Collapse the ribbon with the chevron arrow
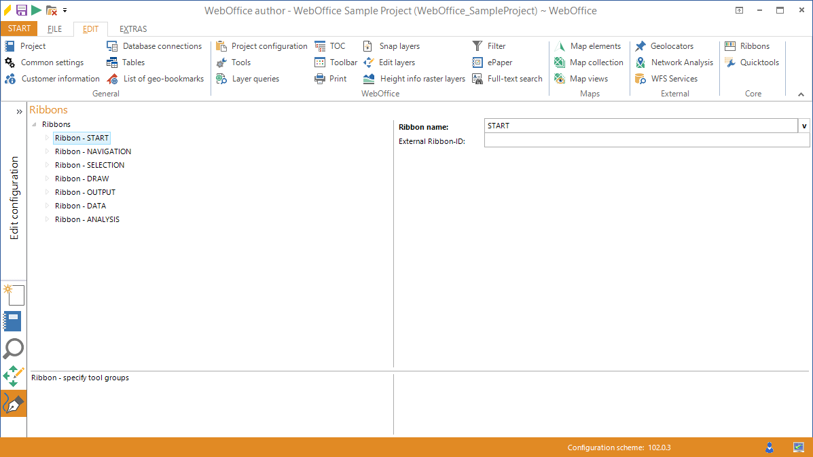813x457 pixels. pyautogui.click(x=801, y=93)
